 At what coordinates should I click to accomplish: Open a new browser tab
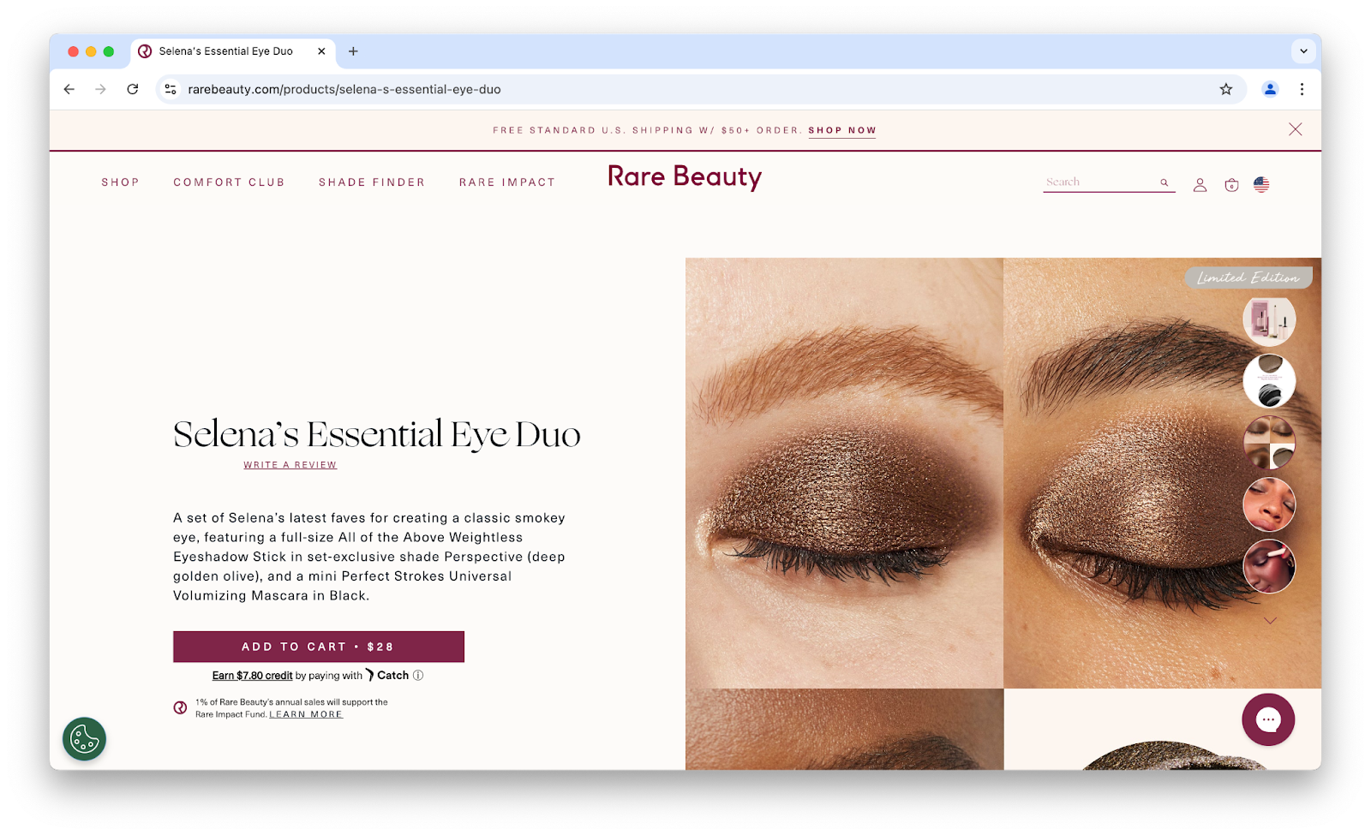click(x=353, y=51)
